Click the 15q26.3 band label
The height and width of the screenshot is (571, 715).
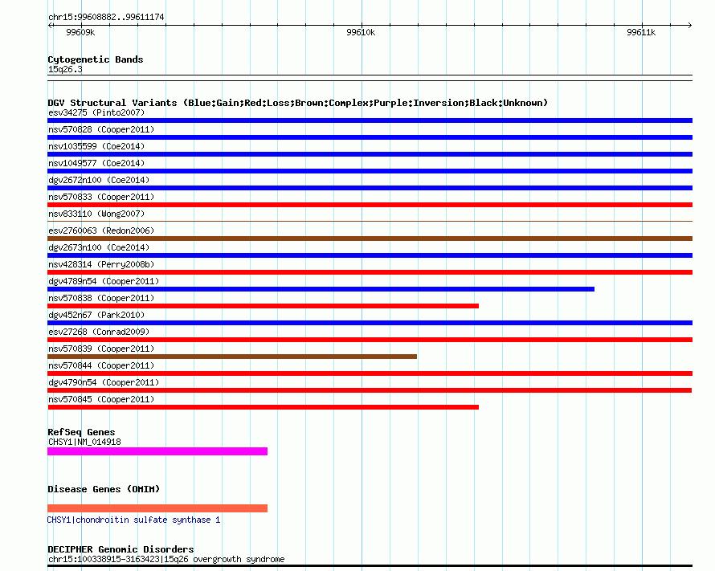[x=65, y=69]
